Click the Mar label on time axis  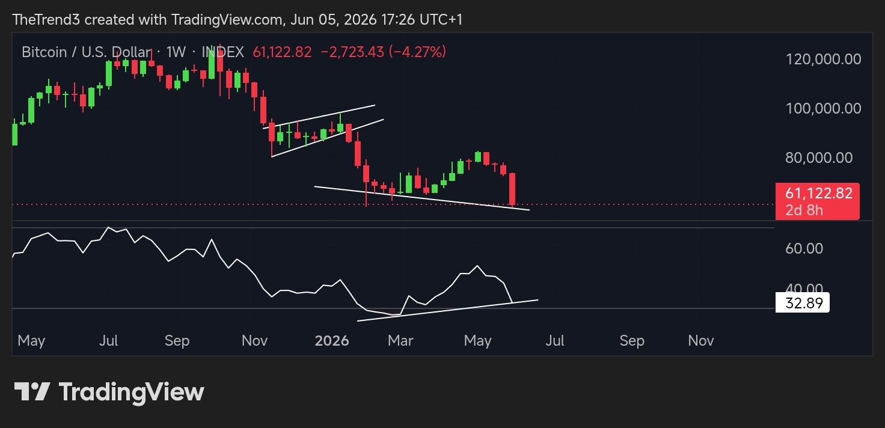400,341
